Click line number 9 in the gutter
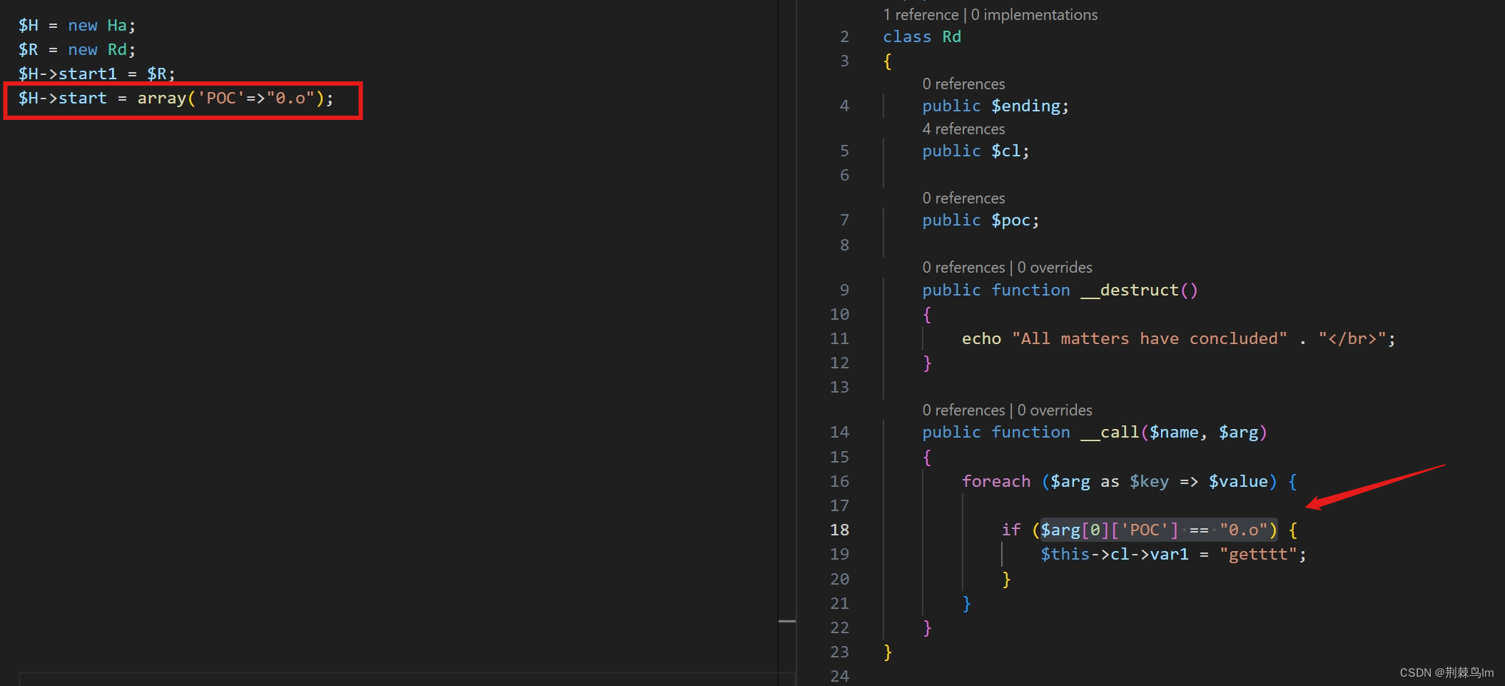1505x686 pixels. coord(844,290)
